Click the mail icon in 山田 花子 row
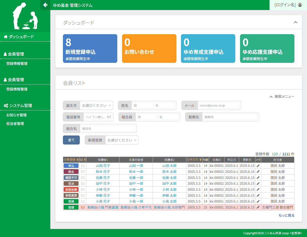Screen dimensions: 307x237 point(83,166)
